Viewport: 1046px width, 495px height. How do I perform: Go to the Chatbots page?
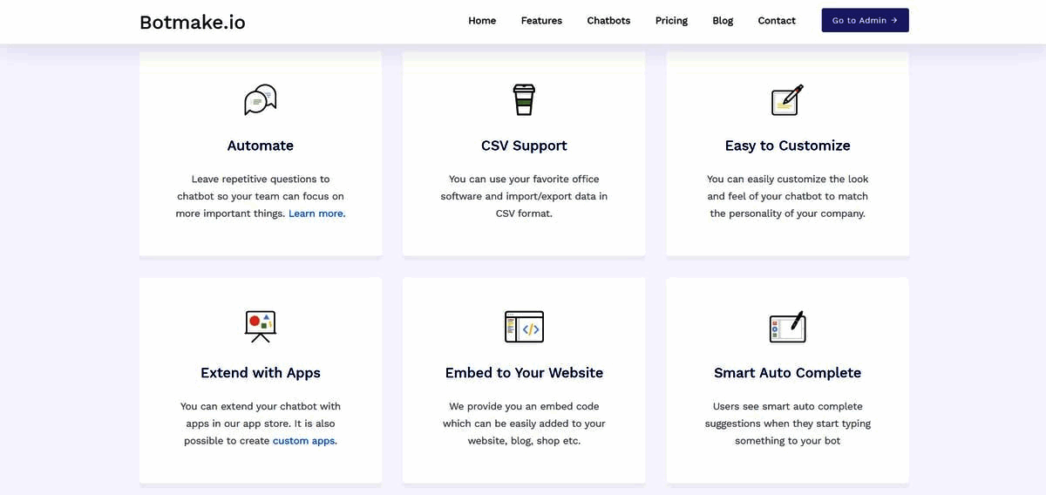(x=608, y=21)
